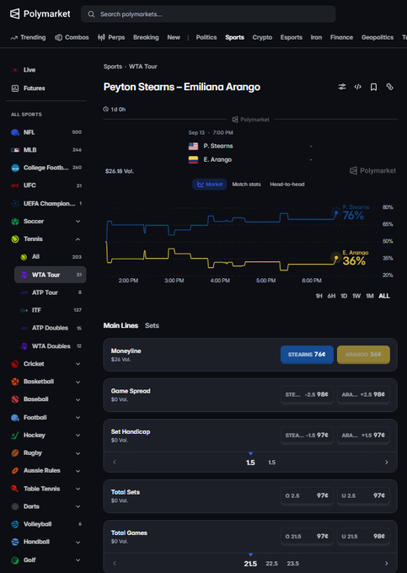Image resolution: width=407 pixels, height=573 pixels.
Task: Click the Polymarket logo icon
Action: click(14, 13)
